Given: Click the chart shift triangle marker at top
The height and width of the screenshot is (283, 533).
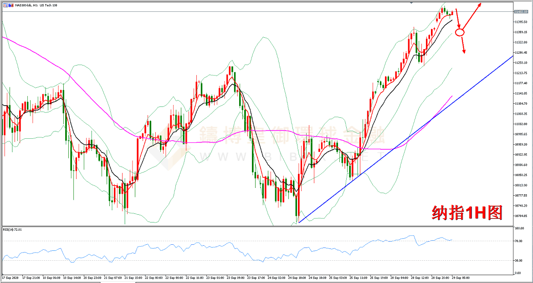Looking at the screenshot, I should [x=411, y=3].
